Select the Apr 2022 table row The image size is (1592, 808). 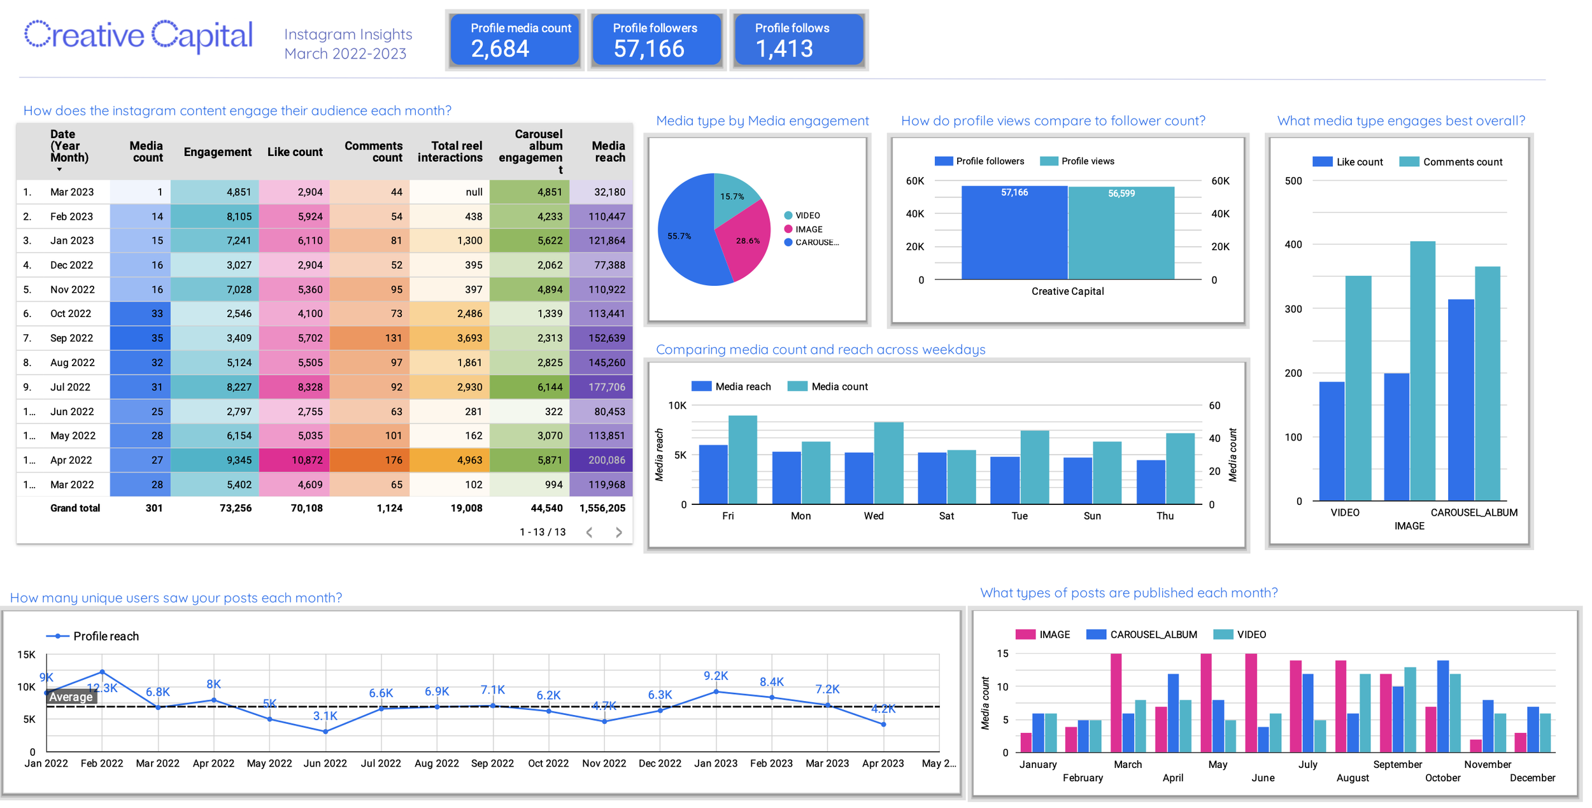71,460
